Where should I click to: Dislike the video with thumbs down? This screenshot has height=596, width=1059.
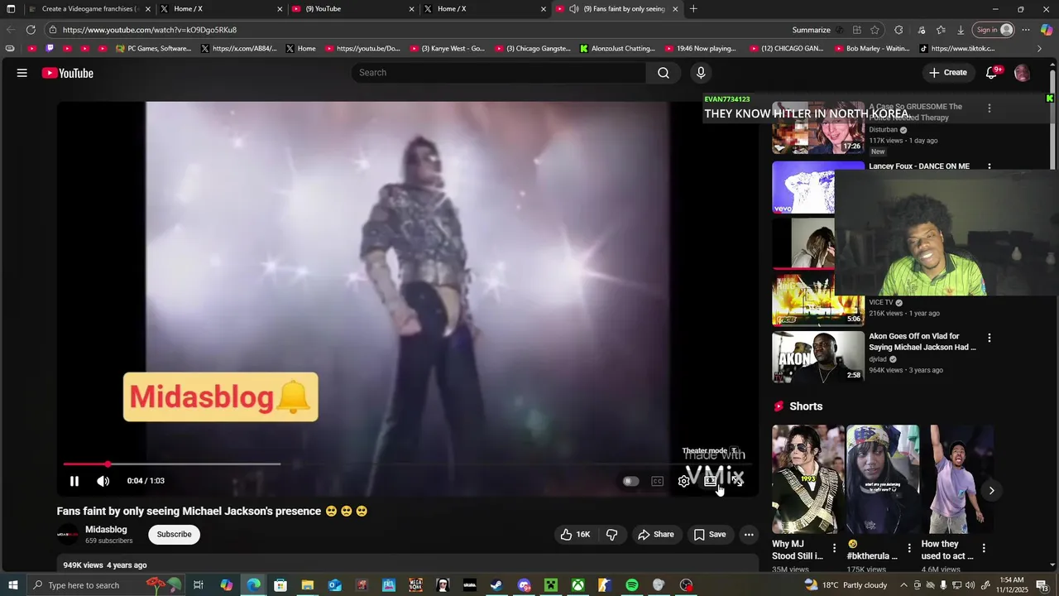click(612, 535)
